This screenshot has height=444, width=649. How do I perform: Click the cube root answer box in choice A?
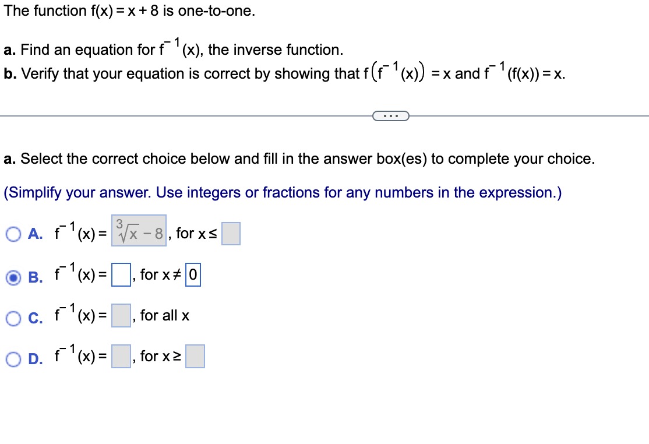click(139, 231)
